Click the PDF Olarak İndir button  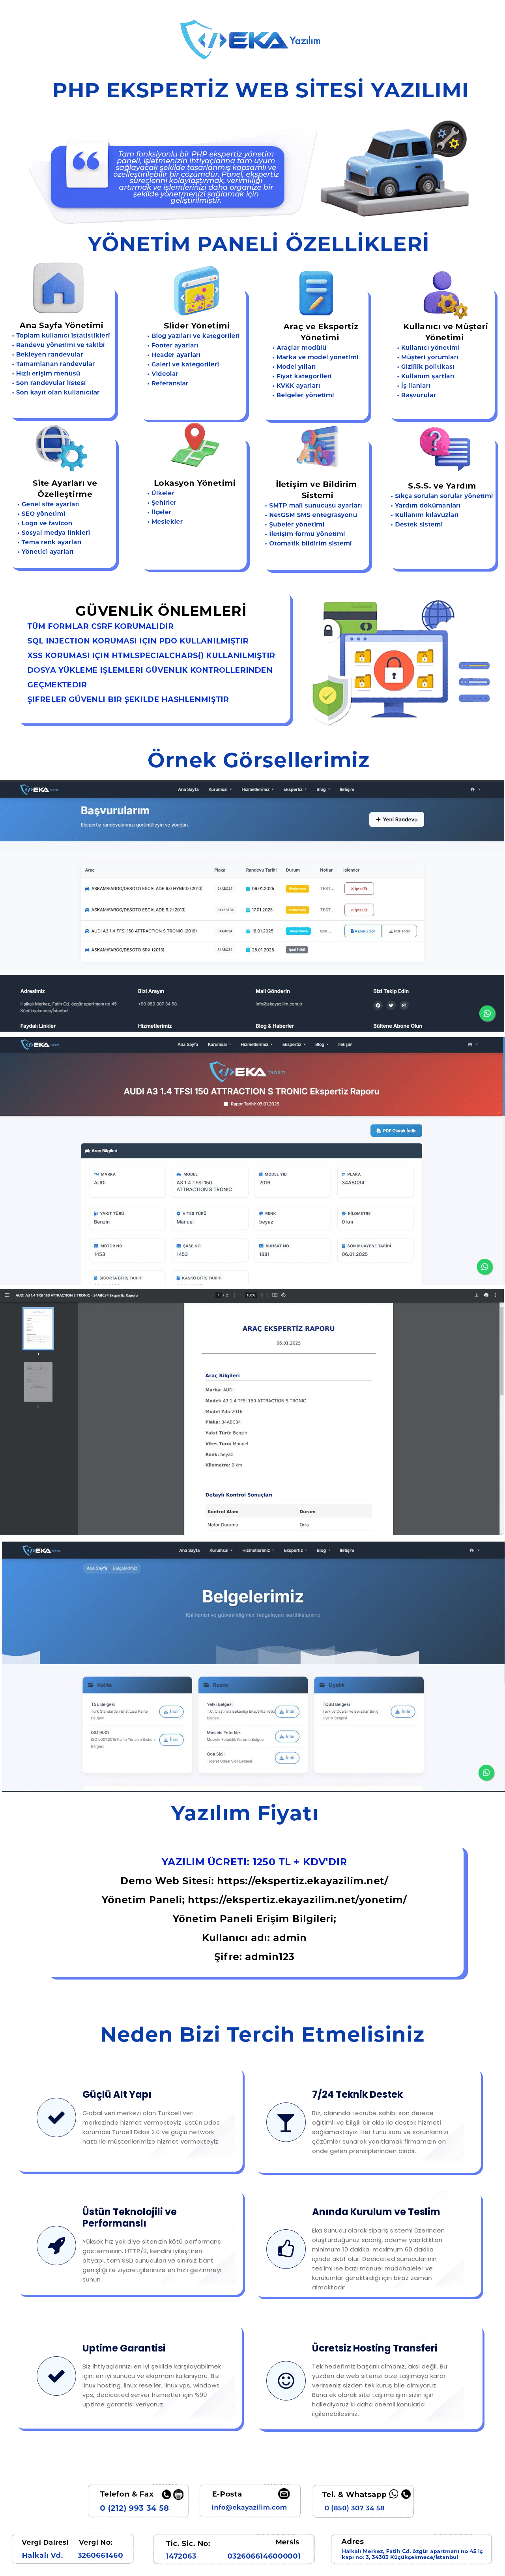(x=396, y=1131)
